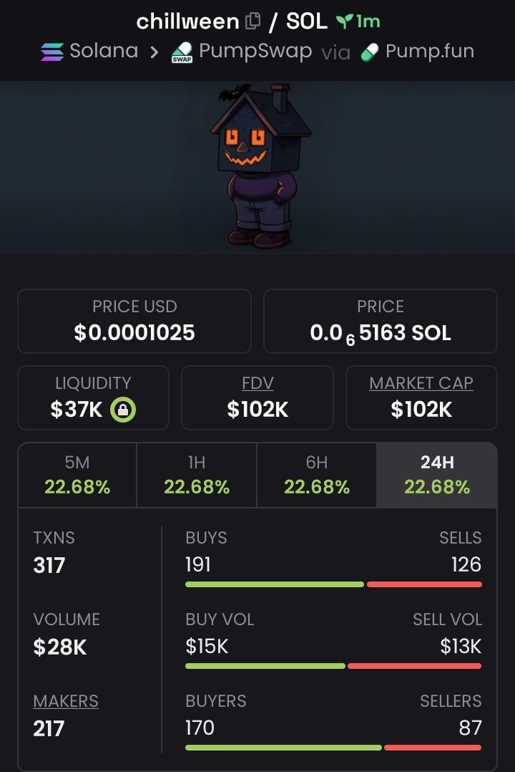Click the breadcrumb chevron after Solana

[154, 52]
